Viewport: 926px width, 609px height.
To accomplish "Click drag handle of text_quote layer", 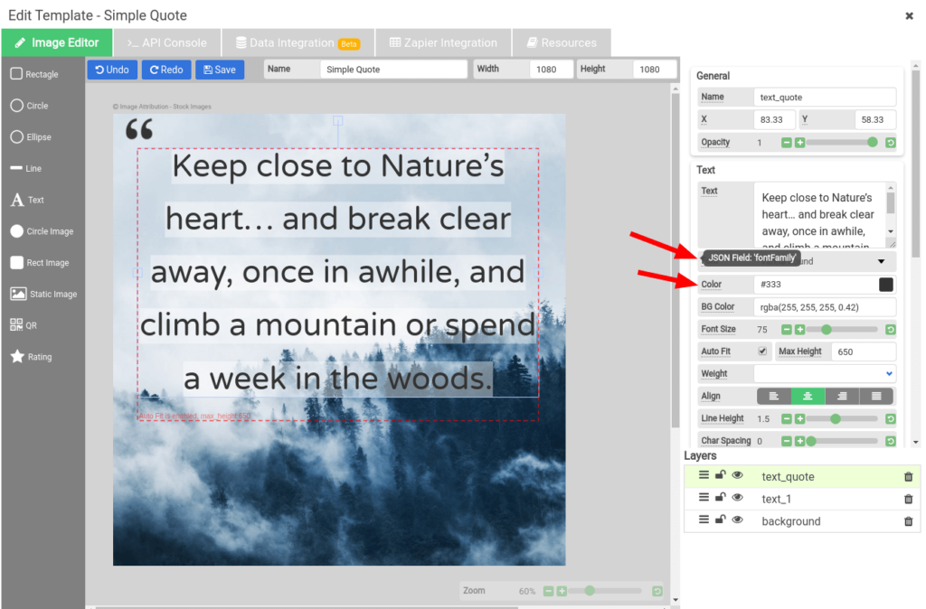I will pyautogui.click(x=704, y=475).
